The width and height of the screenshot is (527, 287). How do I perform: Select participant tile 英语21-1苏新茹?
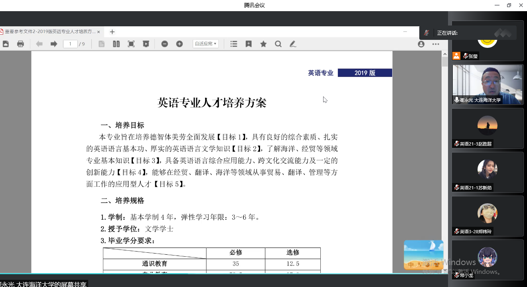click(488, 172)
